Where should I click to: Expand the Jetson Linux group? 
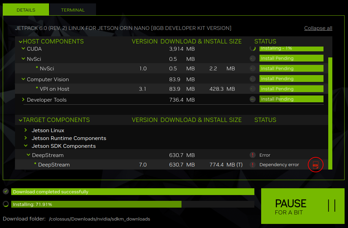pos(26,130)
